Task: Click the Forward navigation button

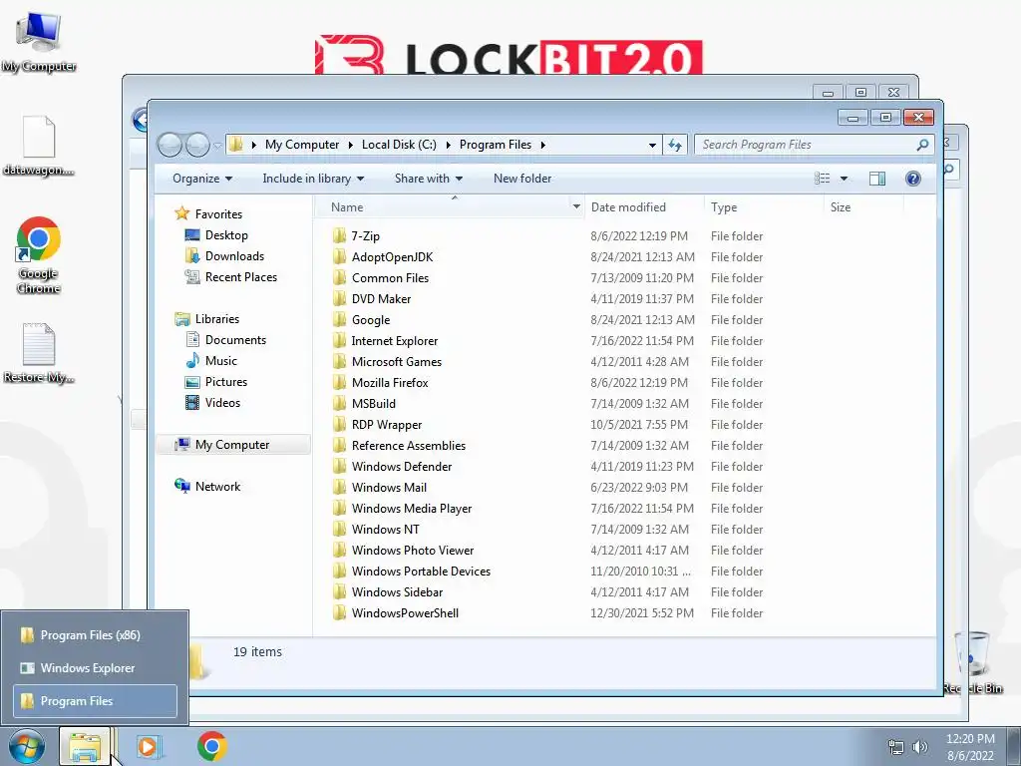Action: point(197,145)
